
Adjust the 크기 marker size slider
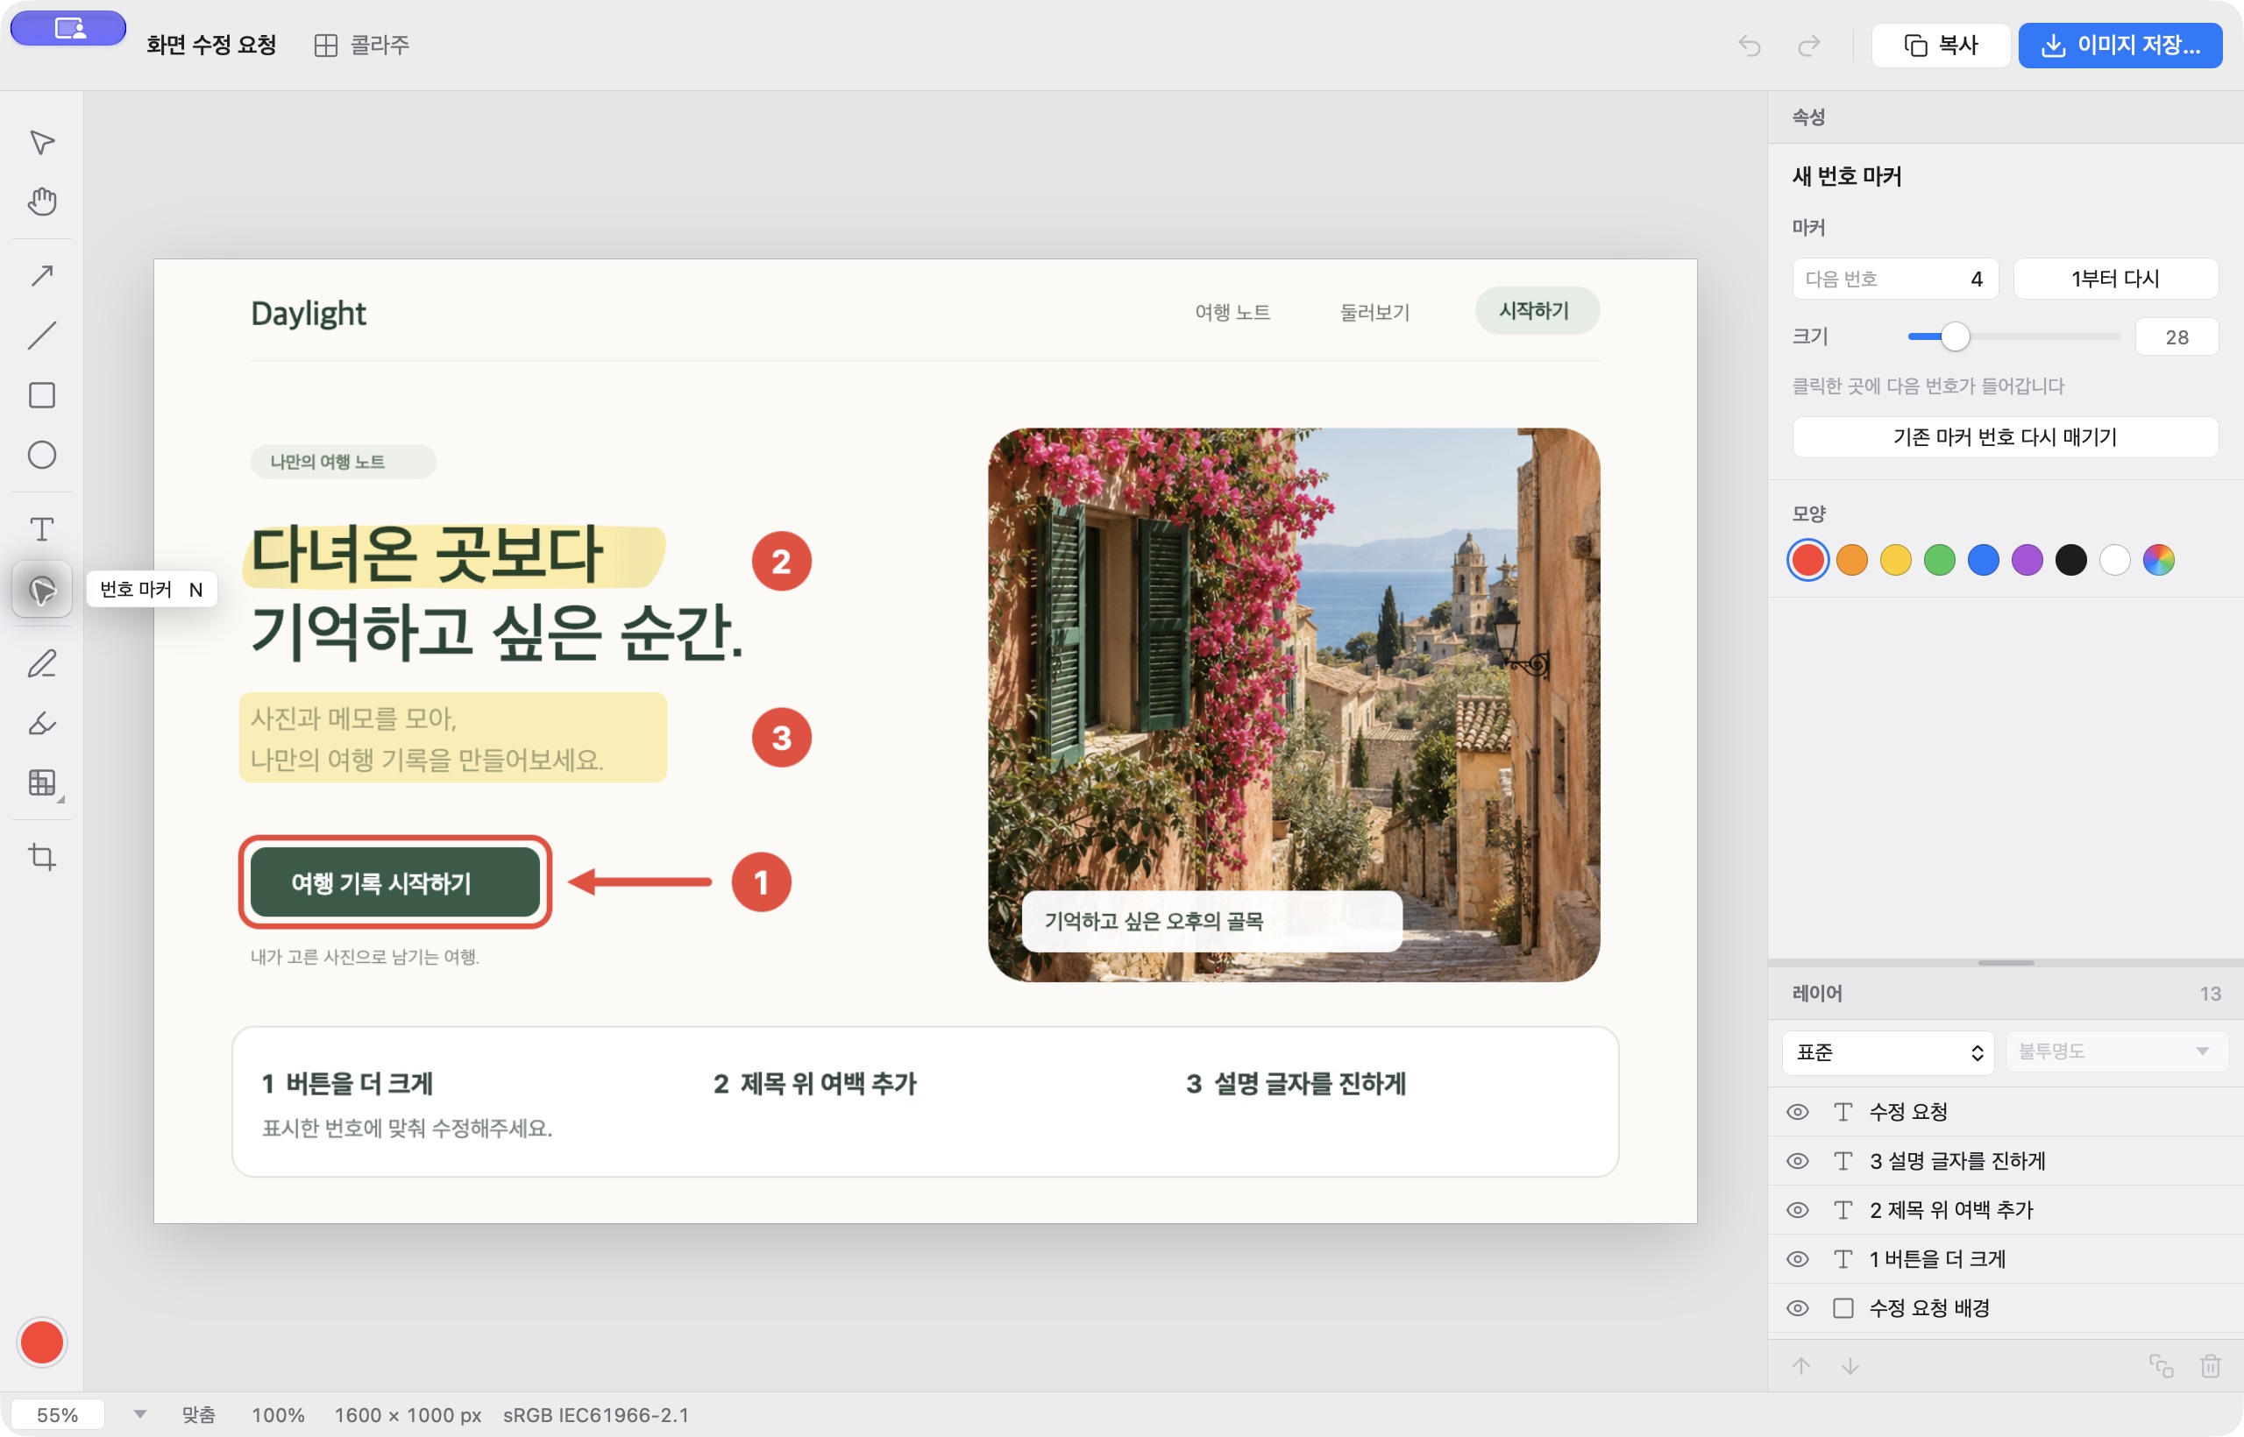(1954, 336)
